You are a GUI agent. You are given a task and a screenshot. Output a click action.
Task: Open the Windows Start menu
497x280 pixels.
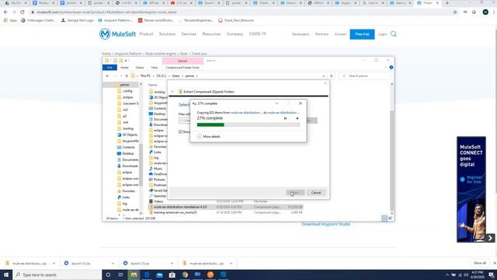6,275
